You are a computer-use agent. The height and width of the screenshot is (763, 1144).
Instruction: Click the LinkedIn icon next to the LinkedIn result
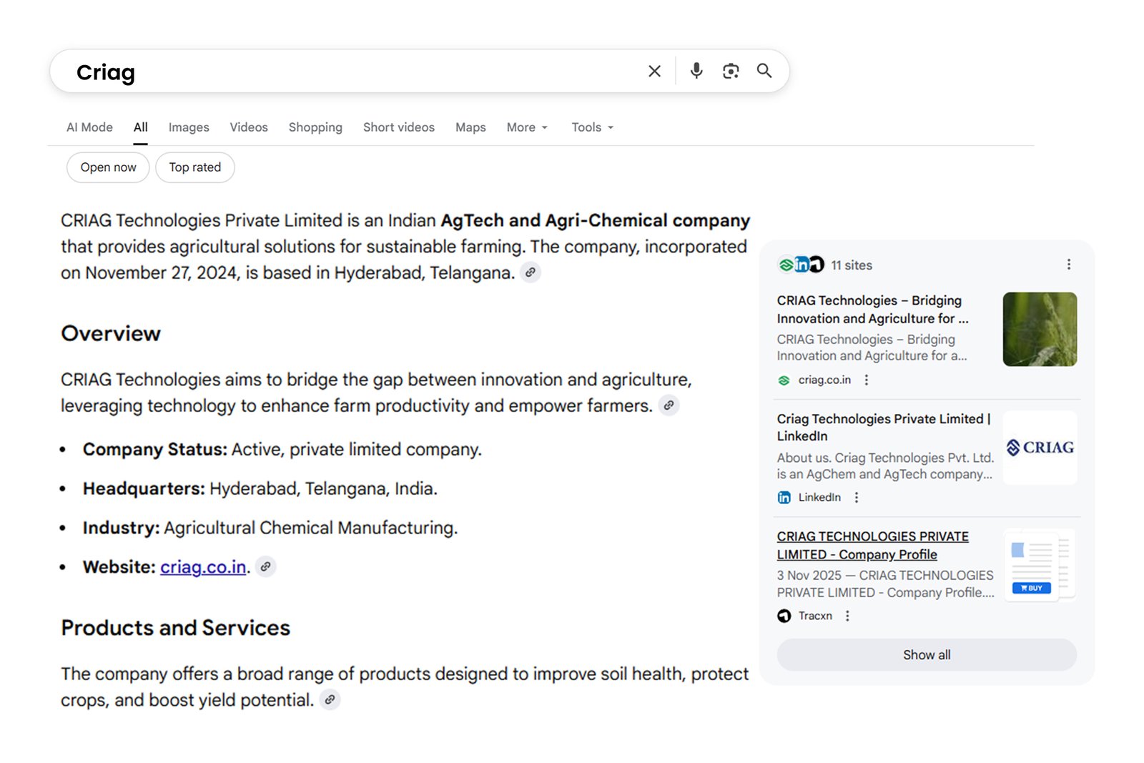784,497
